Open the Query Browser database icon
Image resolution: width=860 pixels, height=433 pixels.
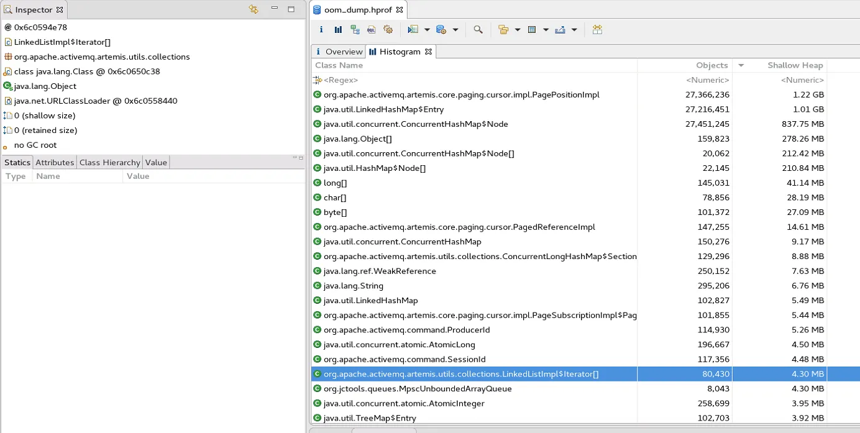(441, 29)
